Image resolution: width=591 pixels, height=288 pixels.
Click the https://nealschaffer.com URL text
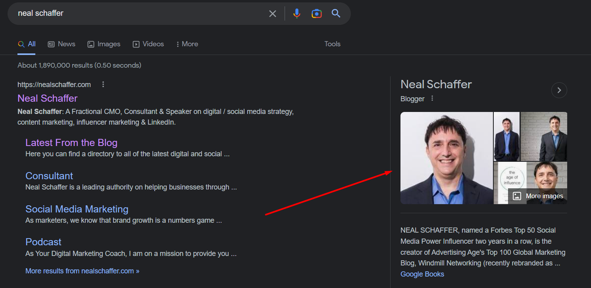(x=54, y=85)
